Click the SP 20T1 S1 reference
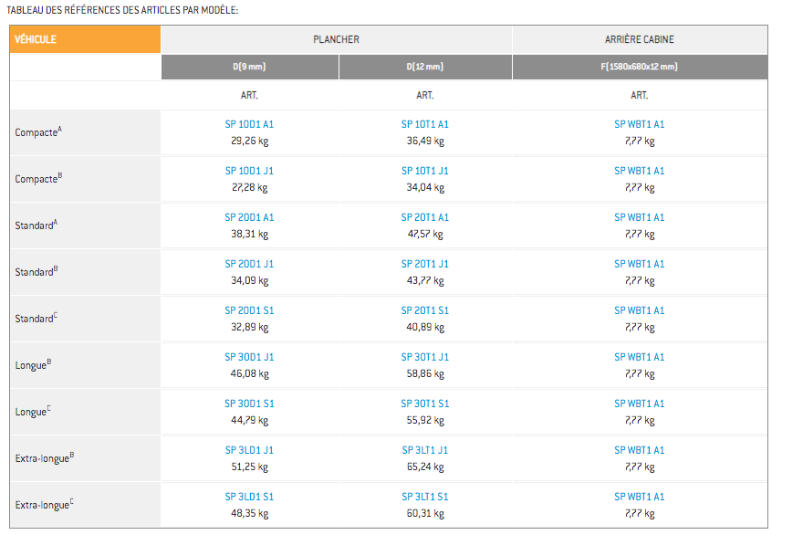 (424, 310)
